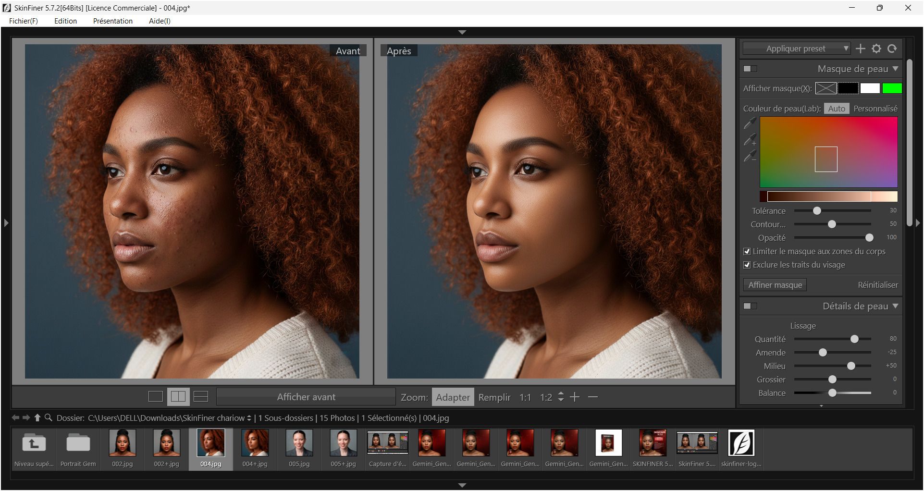The width and height of the screenshot is (924, 491).
Task: Show mask in green color swatch
Action: (892, 88)
